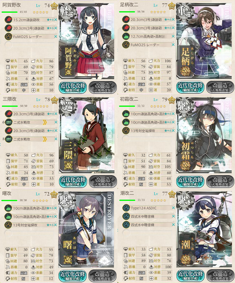This screenshot has height=283, width=235.
Task: Click Ashigara's green 12.7cm high-angle gun icon
Action: pyautogui.click(x=126, y=36)
